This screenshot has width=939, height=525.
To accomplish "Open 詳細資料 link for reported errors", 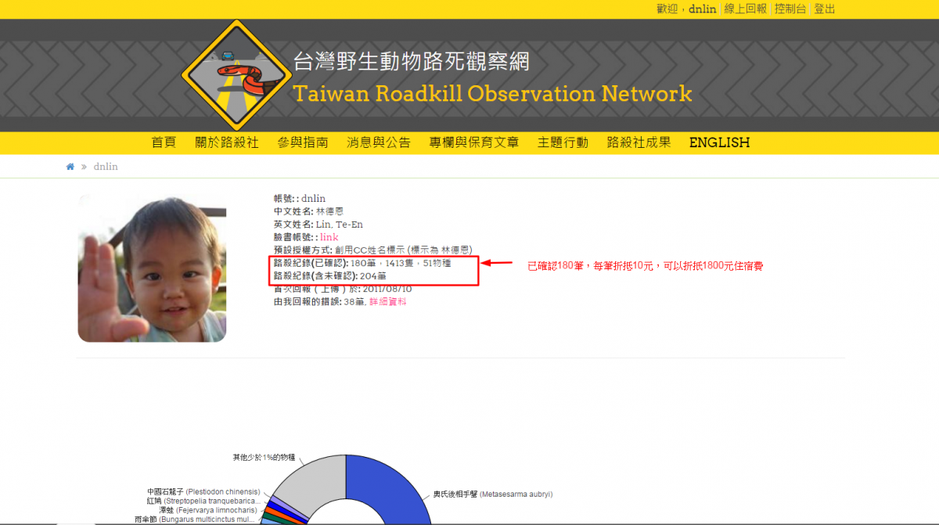I will point(387,301).
